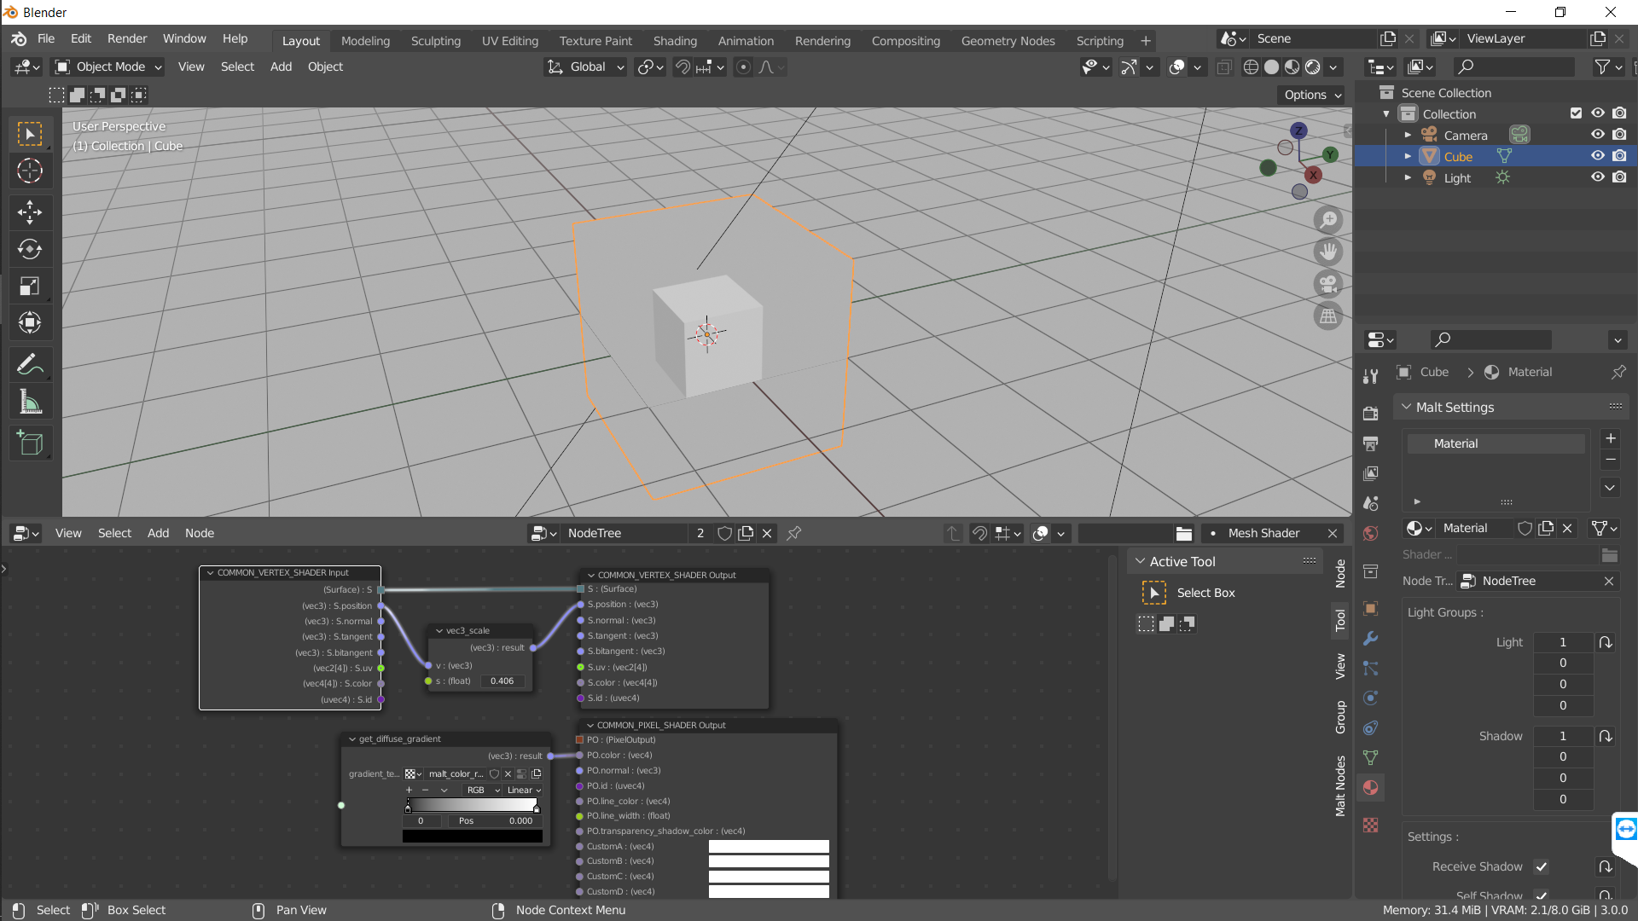
Task: Select the Rotate tool
Action: (x=30, y=249)
